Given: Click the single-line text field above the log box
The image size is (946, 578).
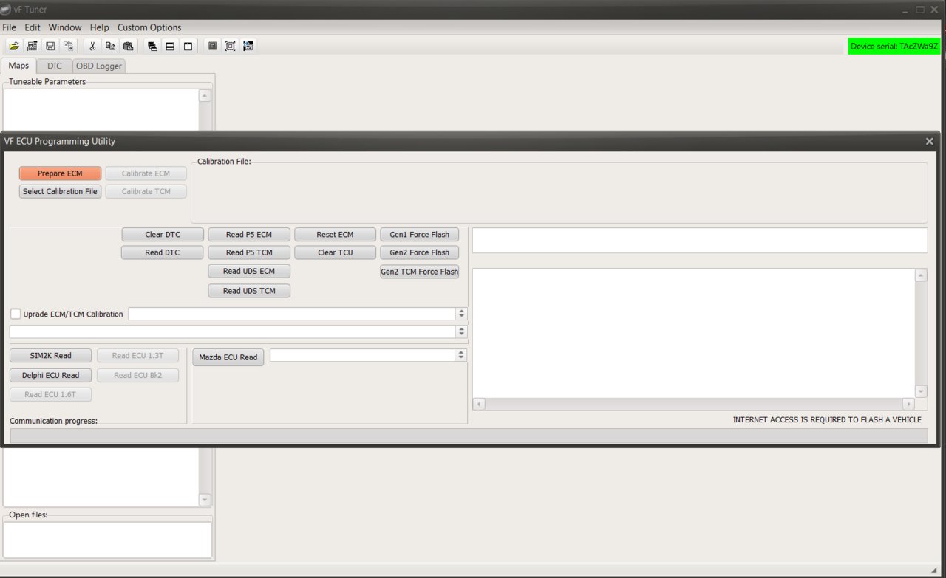Looking at the screenshot, I should pos(699,241).
